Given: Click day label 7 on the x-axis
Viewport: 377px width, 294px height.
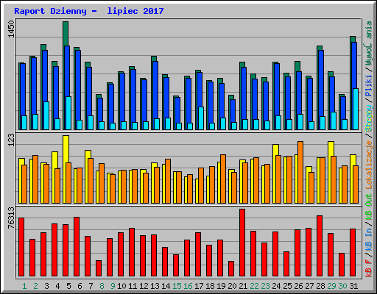Looking at the screenshot, I should 91,286.
